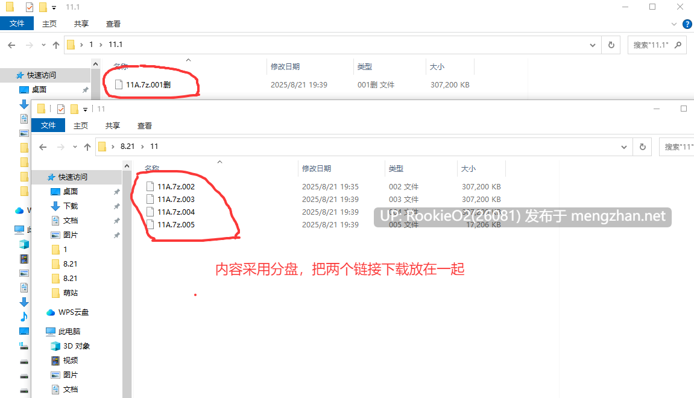This screenshot has height=398, width=694.
Task: Select 快速访问 in the 11.1 window sidebar
Action: pyautogui.click(x=42, y=75)
